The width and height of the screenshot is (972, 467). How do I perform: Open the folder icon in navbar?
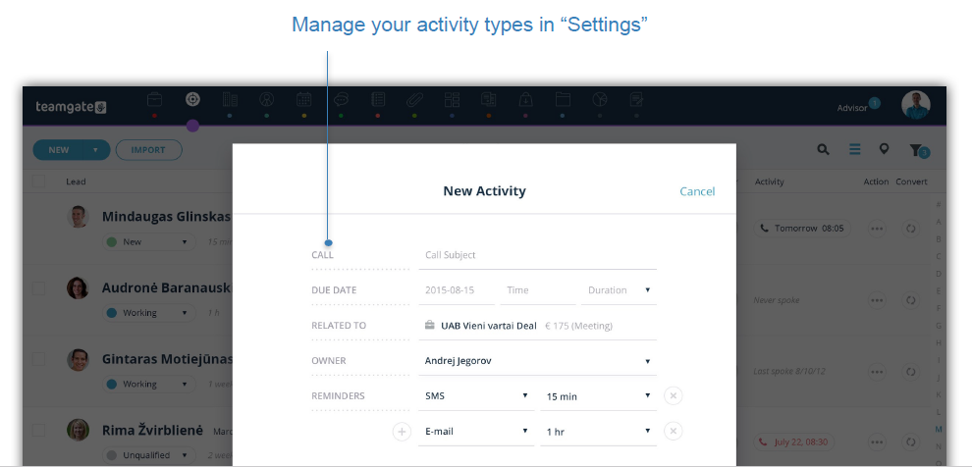(563, 99)
